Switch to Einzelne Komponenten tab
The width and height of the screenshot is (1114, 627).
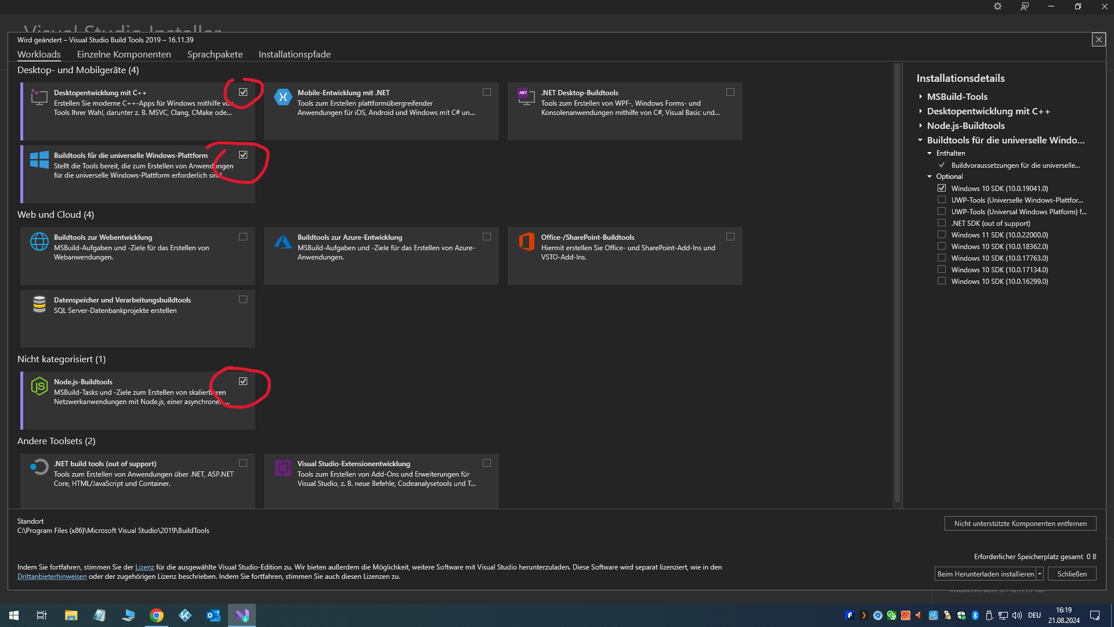point(124,55)
